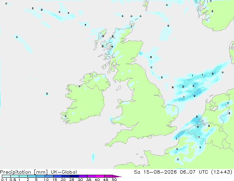The image size is (234, 181).
Task: Select the 1–2 mm legend color swatch
Action: click(23, 176)
